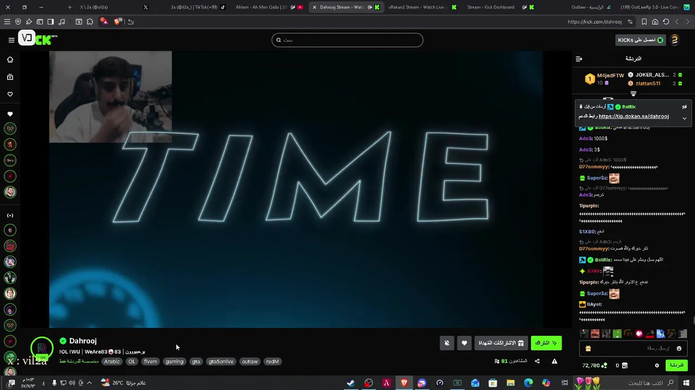Switch to the X 2a (@vil2a) tab
The image size is (695, 390).
115,7
